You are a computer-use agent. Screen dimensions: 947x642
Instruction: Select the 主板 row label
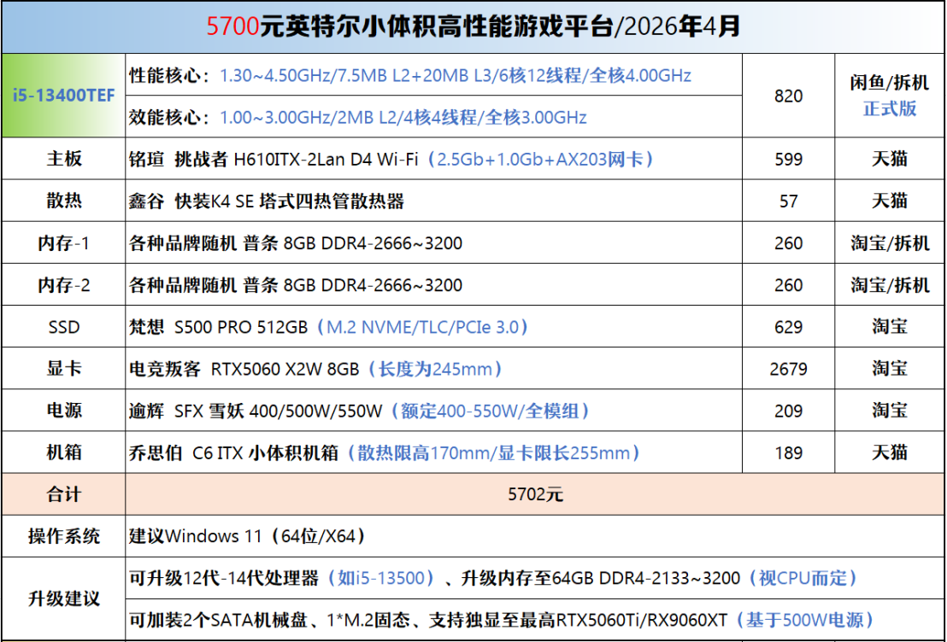(63, 159)
